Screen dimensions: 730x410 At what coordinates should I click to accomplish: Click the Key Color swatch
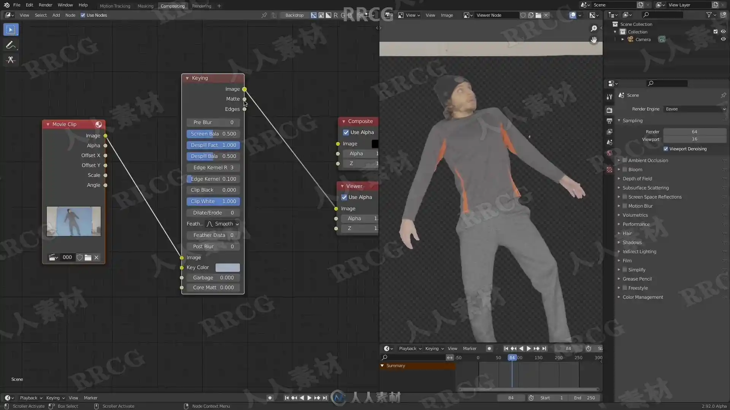click(x=227, y=268)
